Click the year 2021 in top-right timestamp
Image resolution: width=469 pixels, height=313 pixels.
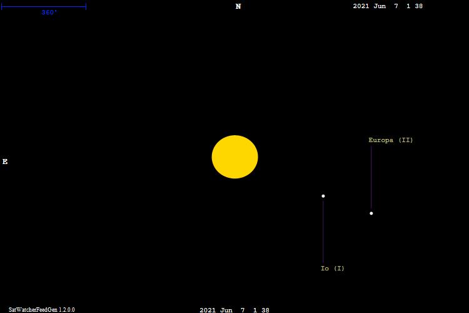click(x=361, y=6)
